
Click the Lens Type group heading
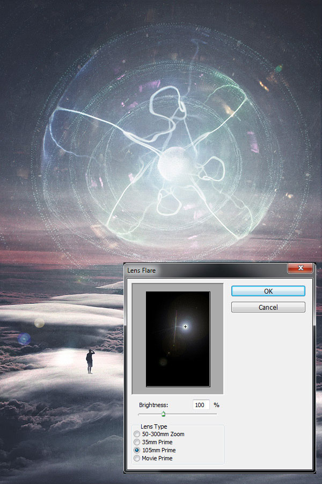coord(153,426)
